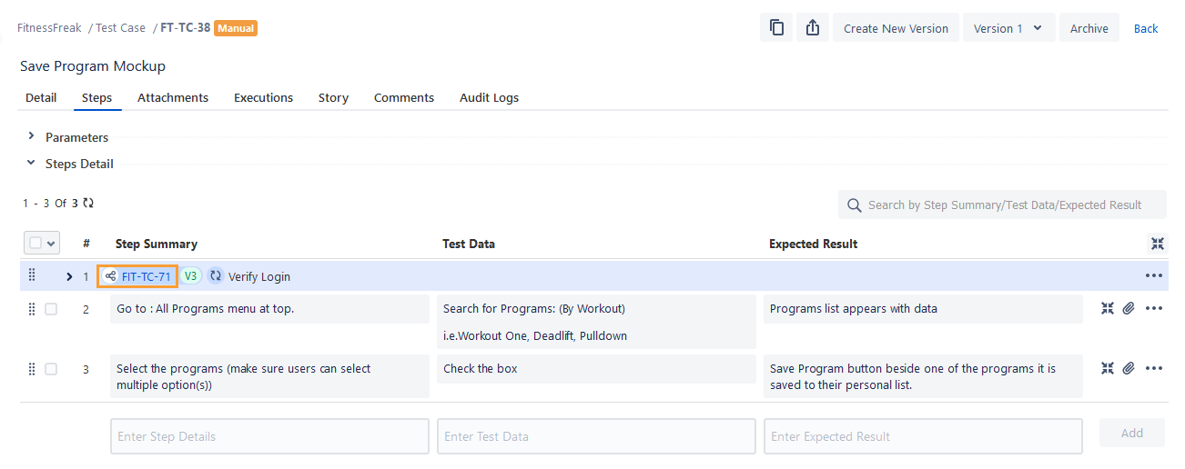Click the Step Summary column header
The height and width of the screenshot is (469, 1185).
(x=157, y=244)
